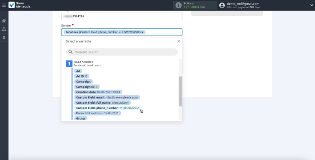This screenshot has height=160, width=315.
Task: Close the Select a variable panel
Action: pyautogui.click(x=179, y=41)
